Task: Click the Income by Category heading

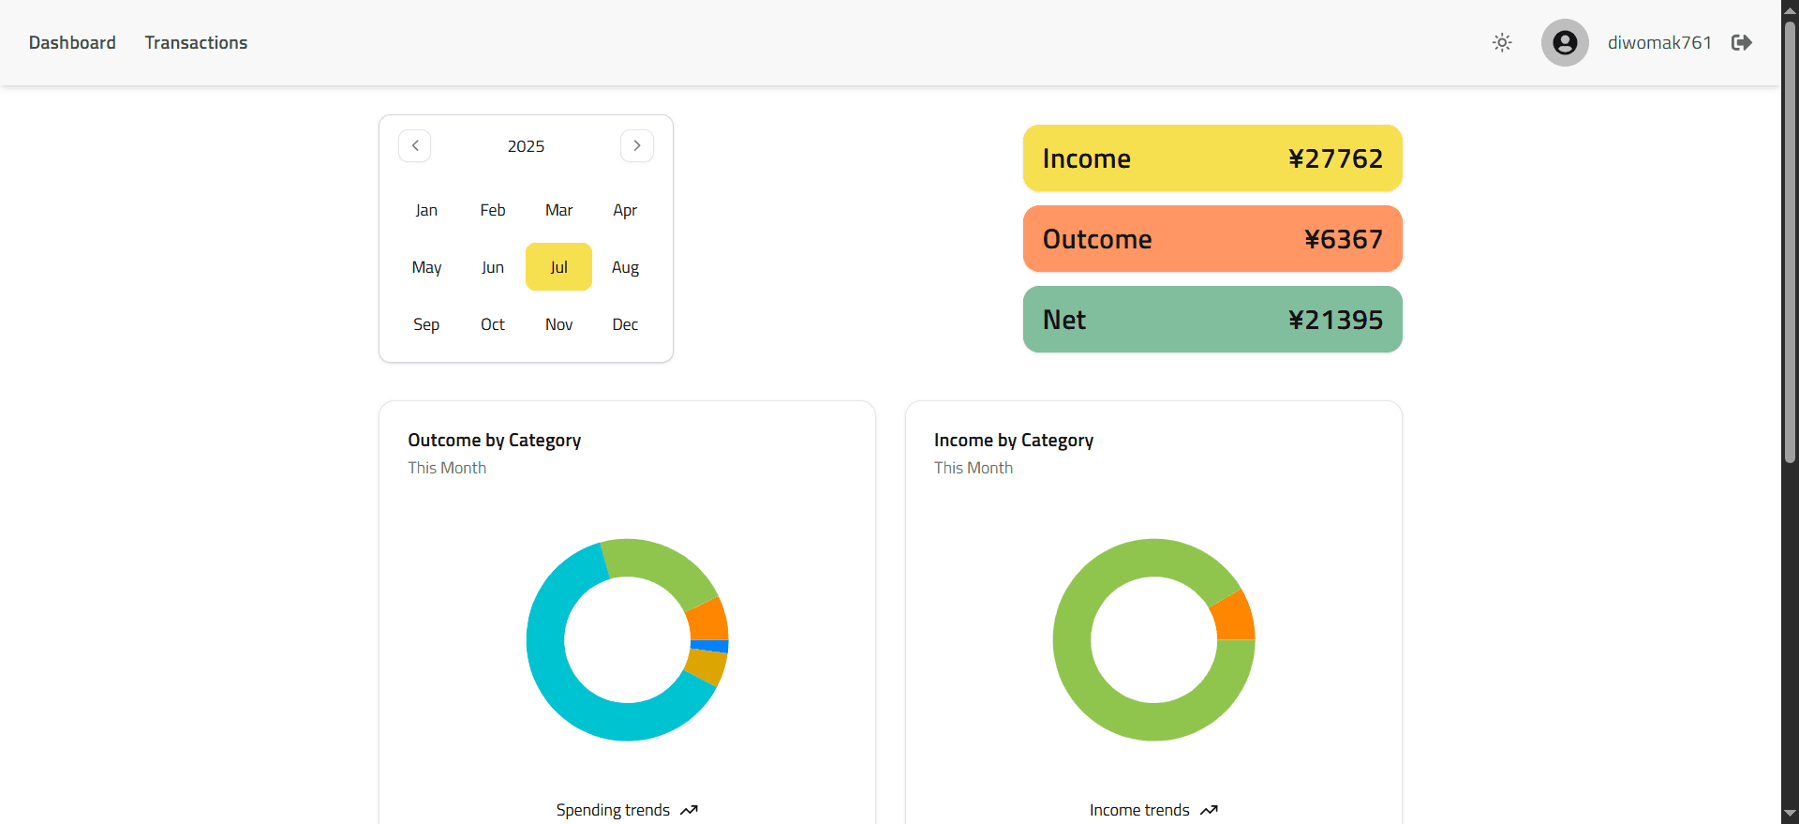Action: [x=1014, y=441]
